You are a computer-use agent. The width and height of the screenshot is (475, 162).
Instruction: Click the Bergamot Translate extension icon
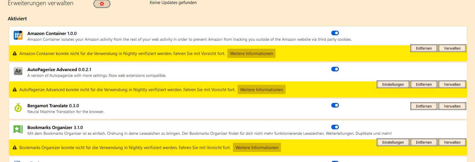(x=18, y=108)
